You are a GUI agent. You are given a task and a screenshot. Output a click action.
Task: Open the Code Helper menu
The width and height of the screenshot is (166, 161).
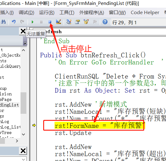pyautogui.click(x=145, y=13)
